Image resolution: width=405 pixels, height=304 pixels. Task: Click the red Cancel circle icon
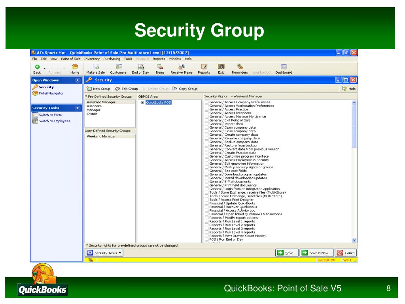(x=340, y=253)
